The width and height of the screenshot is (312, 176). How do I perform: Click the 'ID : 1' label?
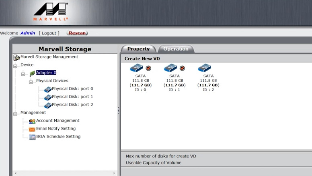click(174, 90)
